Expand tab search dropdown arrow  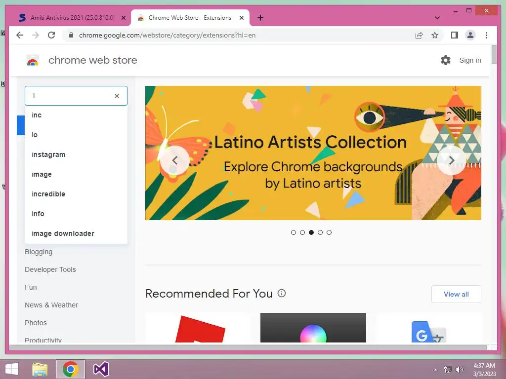pyautogui.click(x=437, y=18)
